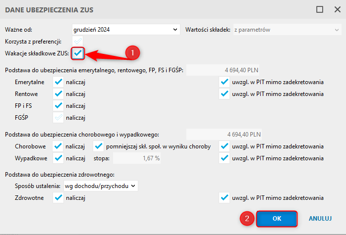Close the Dane ubezpieczenia ZUS dialog
This screenshot has width=346, height=235.
pos(338,9)
